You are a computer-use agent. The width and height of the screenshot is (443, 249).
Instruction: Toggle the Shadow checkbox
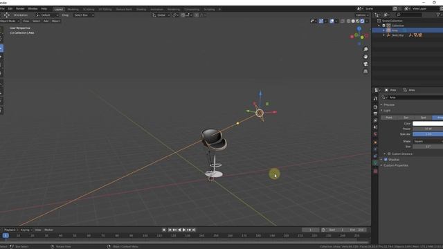pyautogui.click(x=386, y=160)
